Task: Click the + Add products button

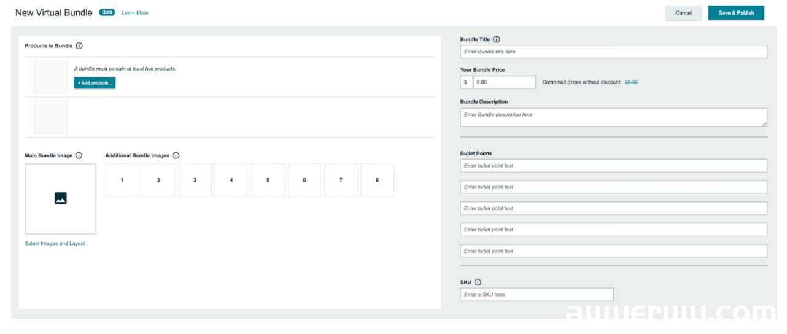Action: 95,83
